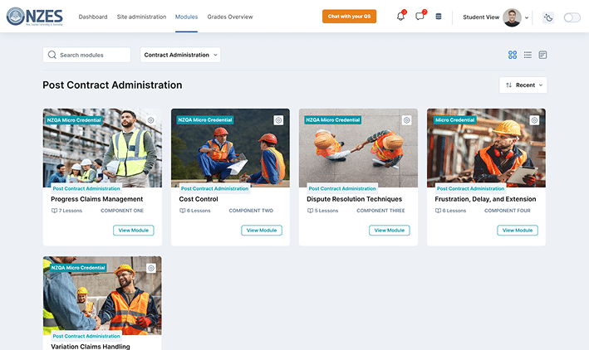Click the NZES logo
589x350 pixels.
(x=35, y=17)
